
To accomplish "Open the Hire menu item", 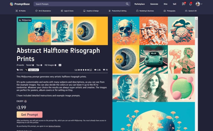I will point(165,4).
